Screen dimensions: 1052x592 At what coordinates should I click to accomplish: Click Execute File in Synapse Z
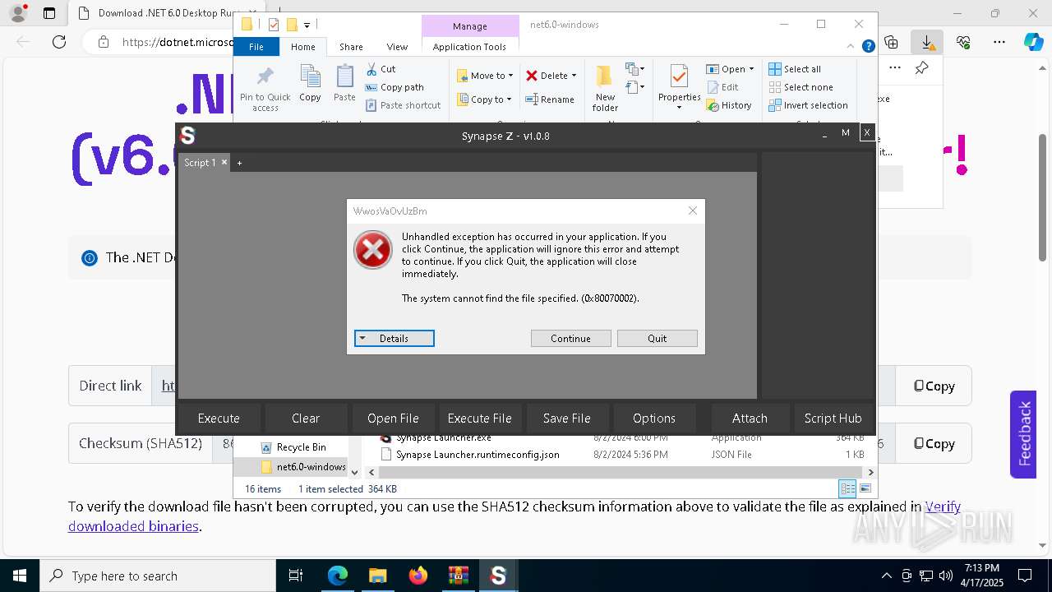point(480,418)
